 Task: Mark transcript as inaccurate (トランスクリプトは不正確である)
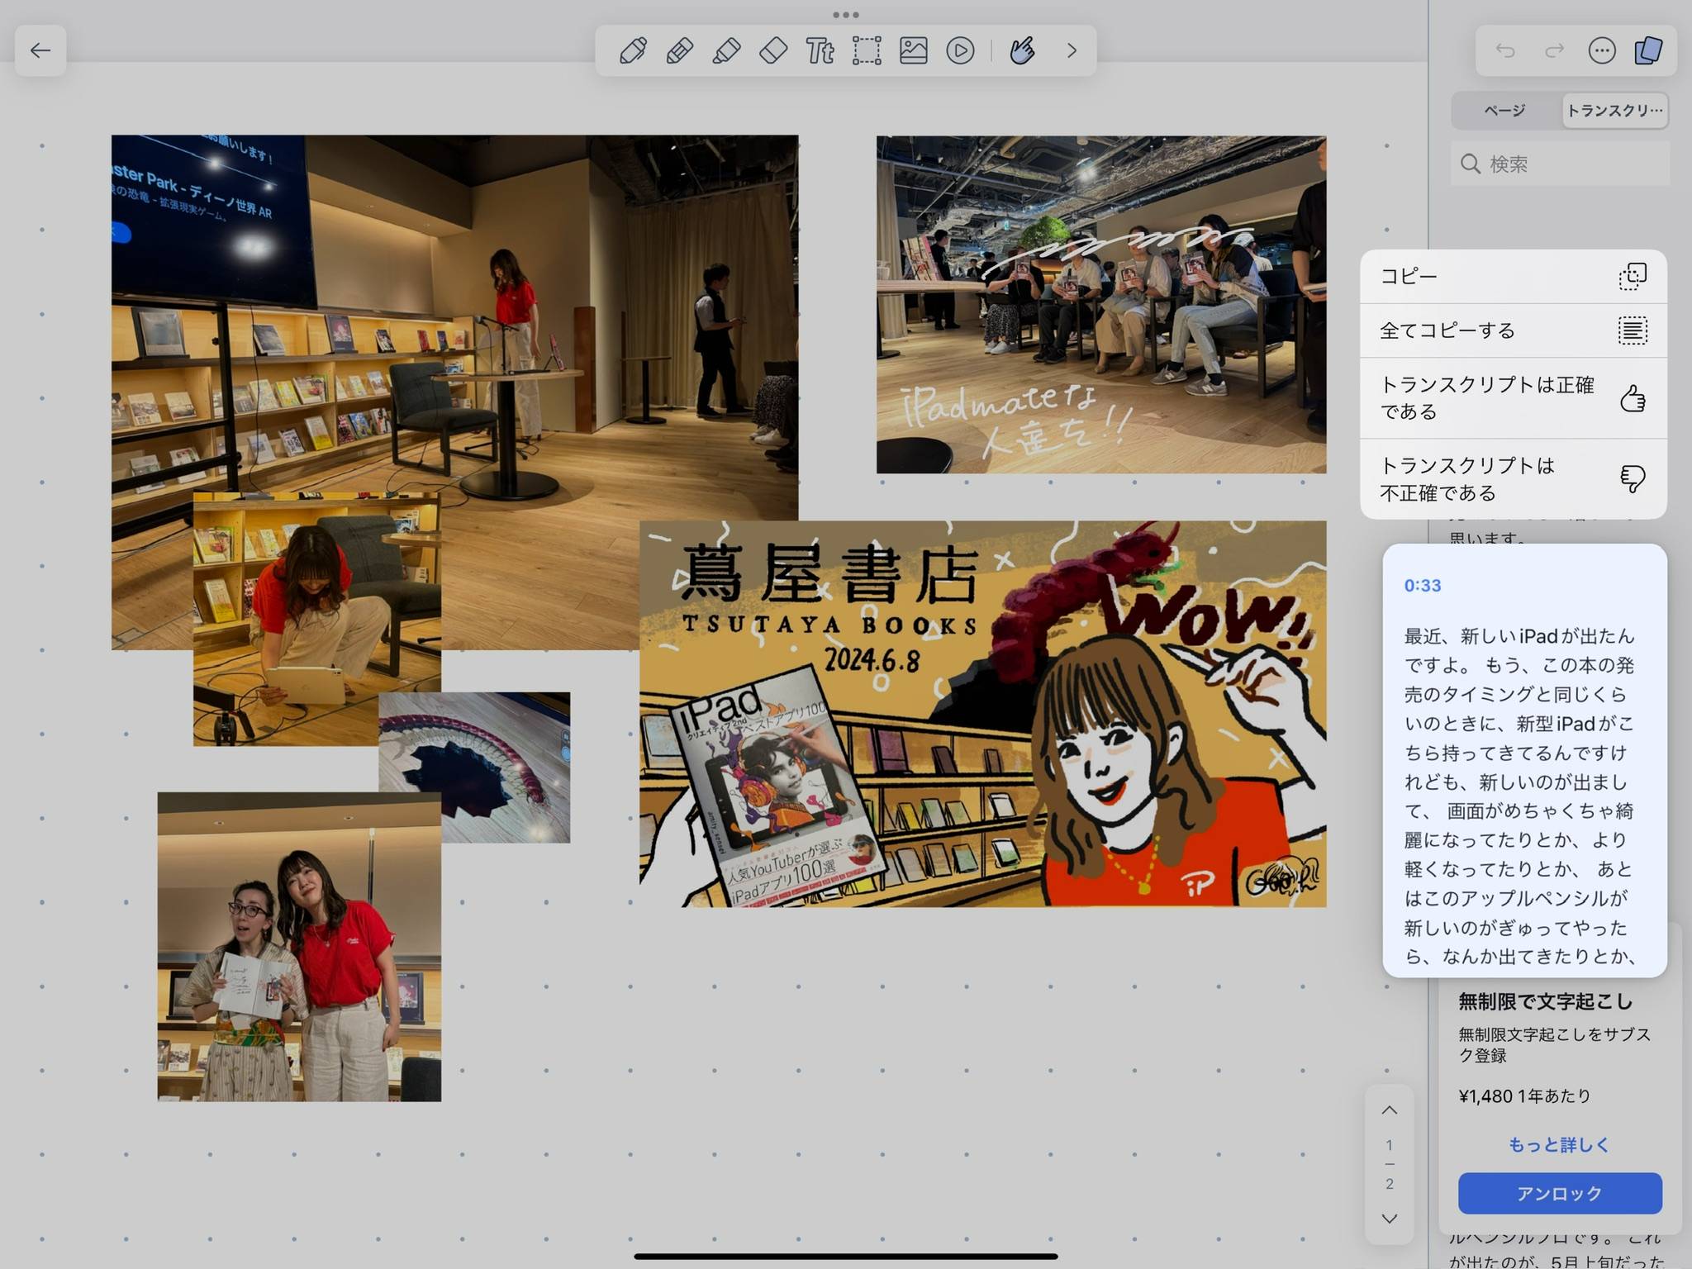pyautogui.click(x=1514, y=479)
